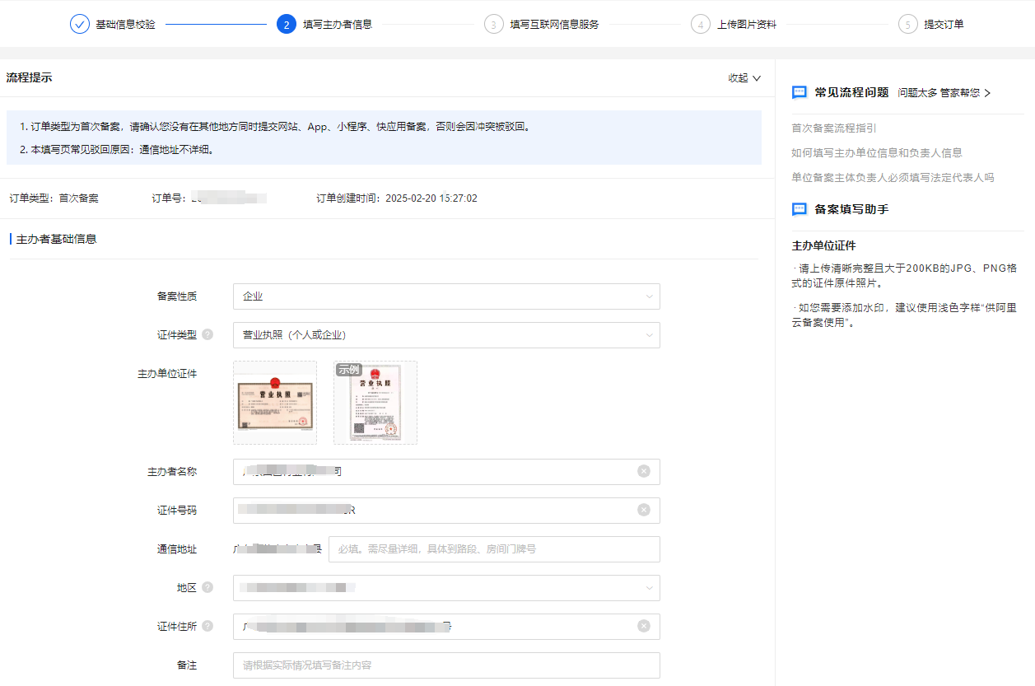Open the 证件类型 dropdown

tap(446, 335)
